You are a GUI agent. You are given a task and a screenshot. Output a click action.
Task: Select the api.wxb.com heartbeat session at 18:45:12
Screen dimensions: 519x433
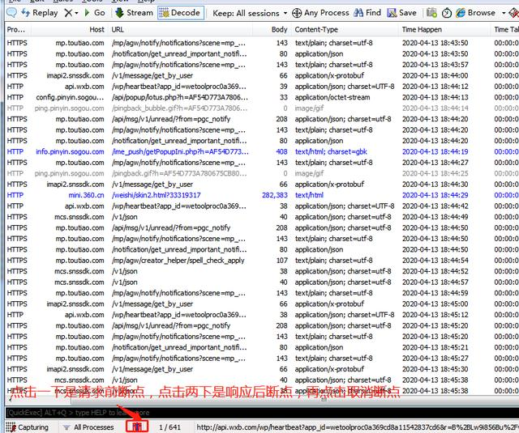[x=261, y=315]
